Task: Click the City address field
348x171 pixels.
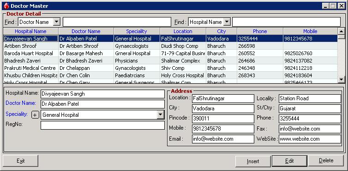Action: (223, 108)
